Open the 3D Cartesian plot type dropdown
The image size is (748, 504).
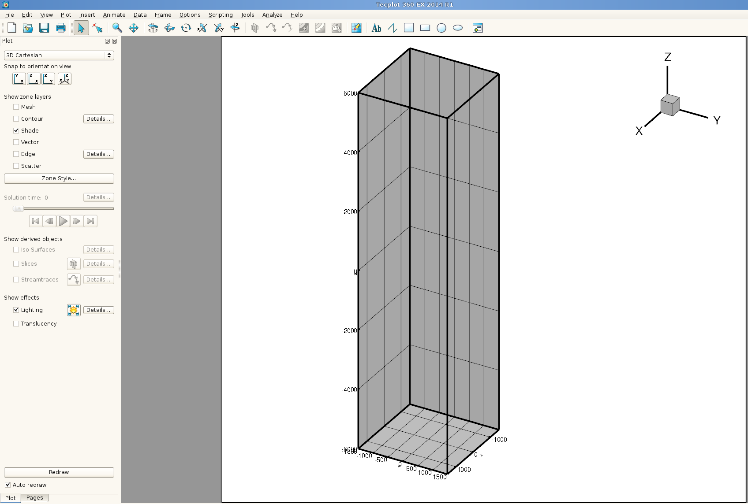[x=59, y=56]
